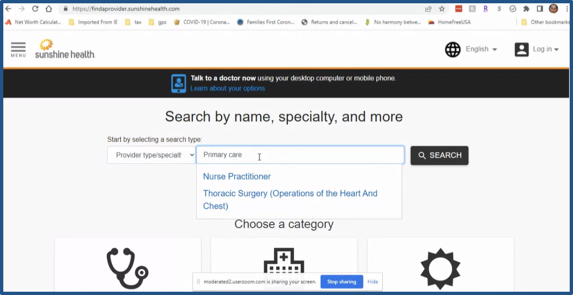Open the hamburger MENU button
Screen dimensions: 573x295
point(18,49)
